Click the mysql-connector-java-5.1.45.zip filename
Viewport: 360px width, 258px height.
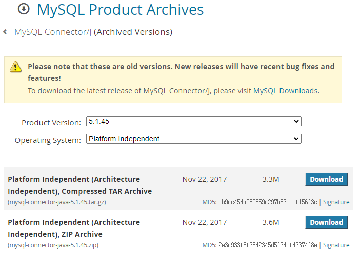tap(53, 245)
